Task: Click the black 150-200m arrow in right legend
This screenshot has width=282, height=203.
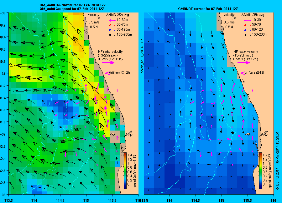Action: point(247,35)
